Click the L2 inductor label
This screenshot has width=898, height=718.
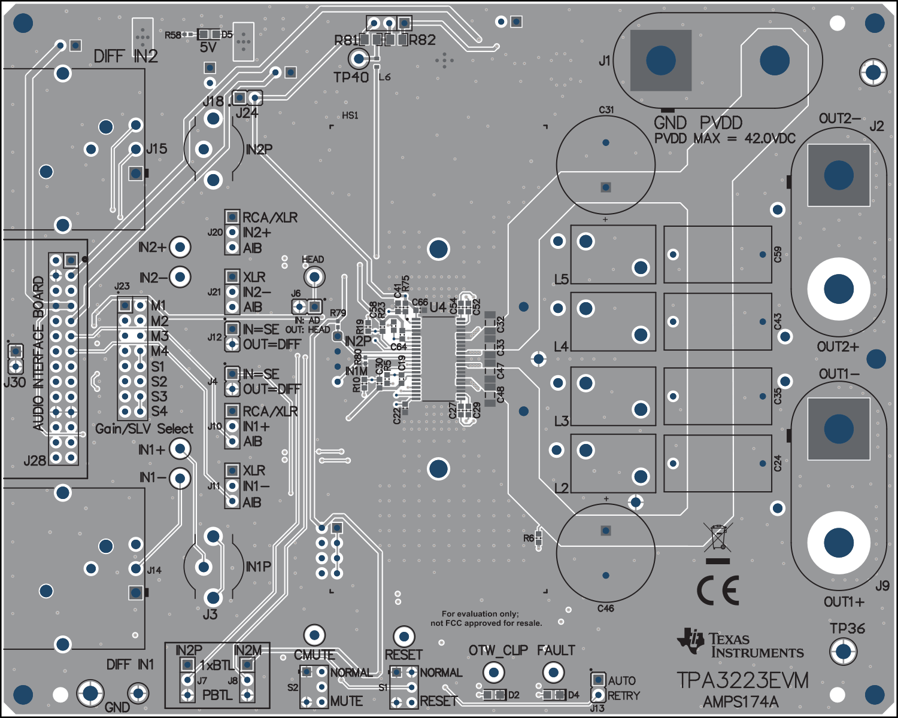click(562, 488)
